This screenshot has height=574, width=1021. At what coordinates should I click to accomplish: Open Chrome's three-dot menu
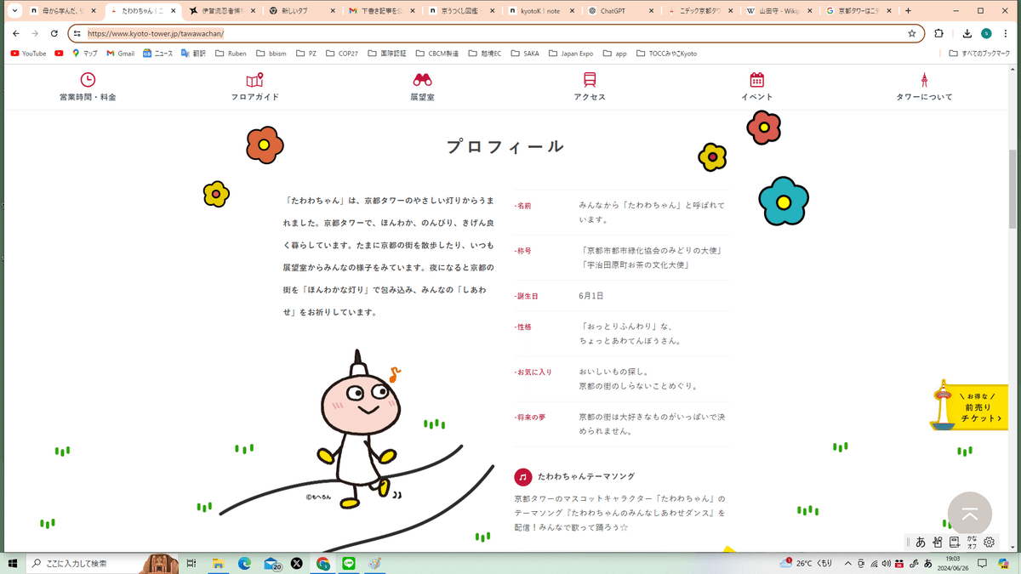pyautogui.click(x=1006, y=33)
